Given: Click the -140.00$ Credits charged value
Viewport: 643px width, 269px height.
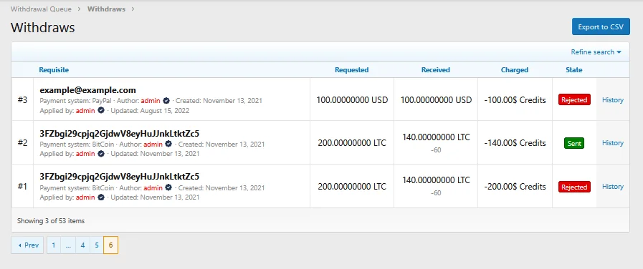Looking at the screenshot, I should pos(515,143).
